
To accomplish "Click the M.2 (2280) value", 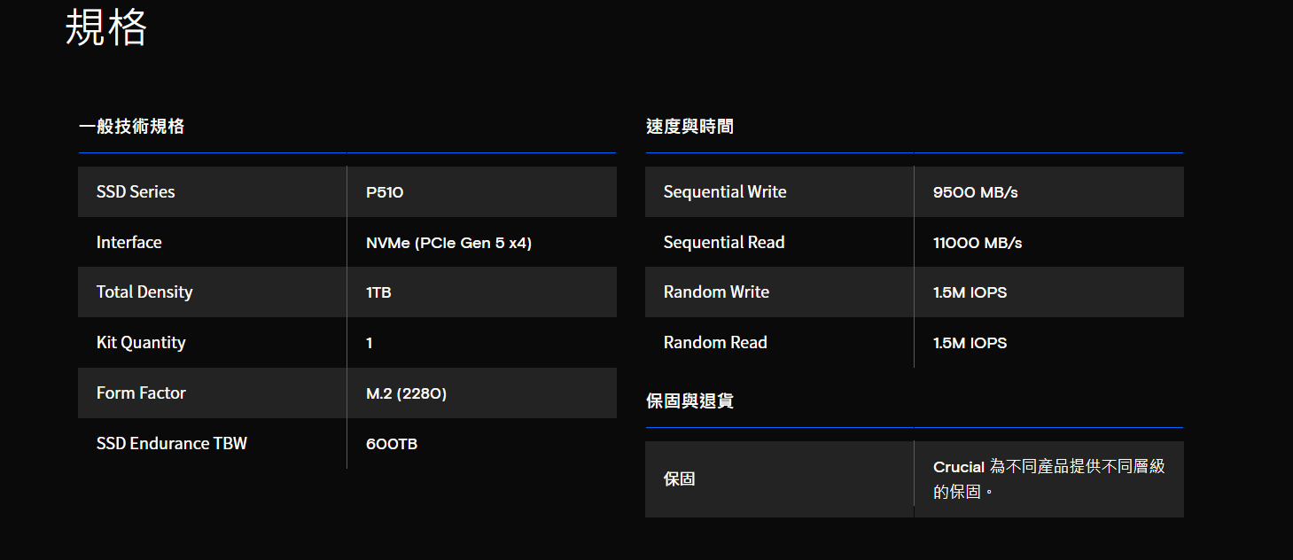I will [x=406, y=393].
